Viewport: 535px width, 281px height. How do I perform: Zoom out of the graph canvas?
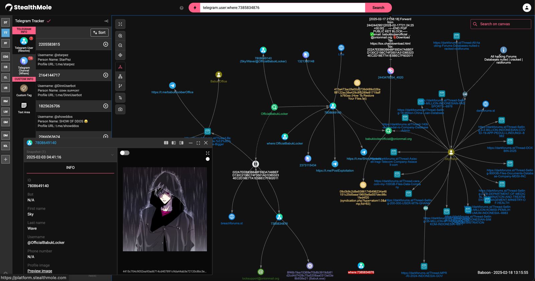(x=120, y=45)
